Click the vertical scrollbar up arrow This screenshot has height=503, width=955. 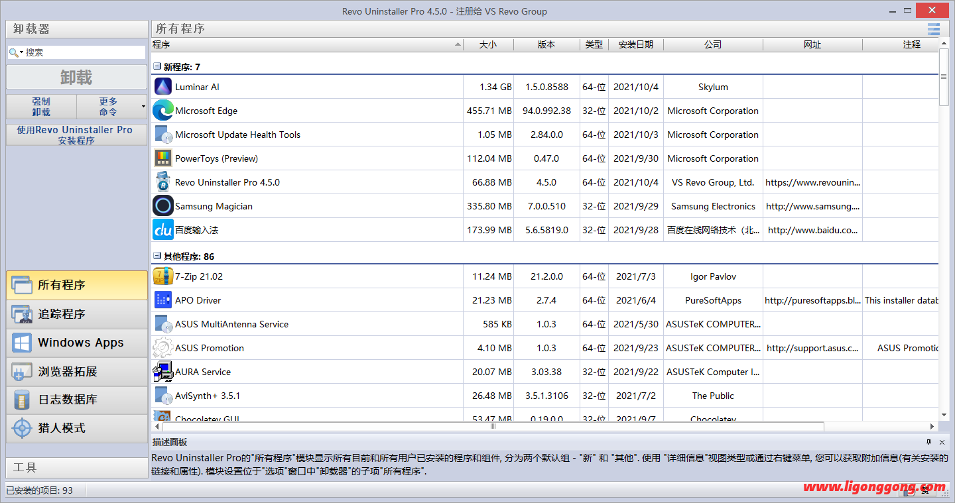[944, 44]
